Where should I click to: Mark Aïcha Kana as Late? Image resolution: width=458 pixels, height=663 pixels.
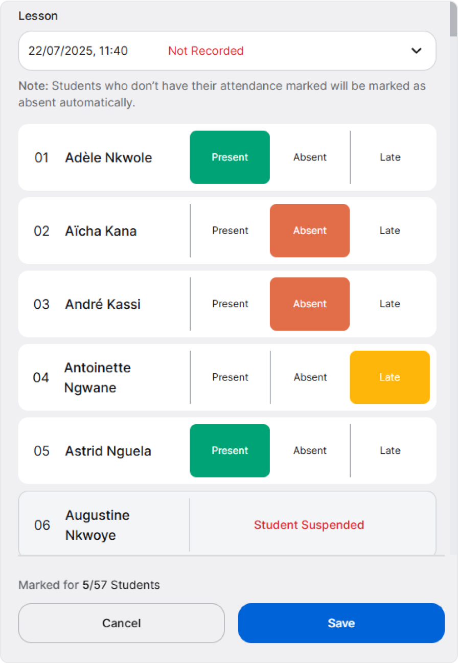click(x=390, y=231)
